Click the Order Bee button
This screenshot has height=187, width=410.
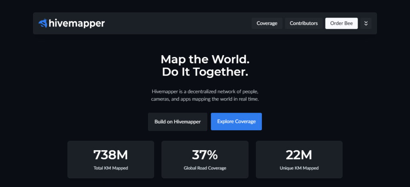(341, 23)
